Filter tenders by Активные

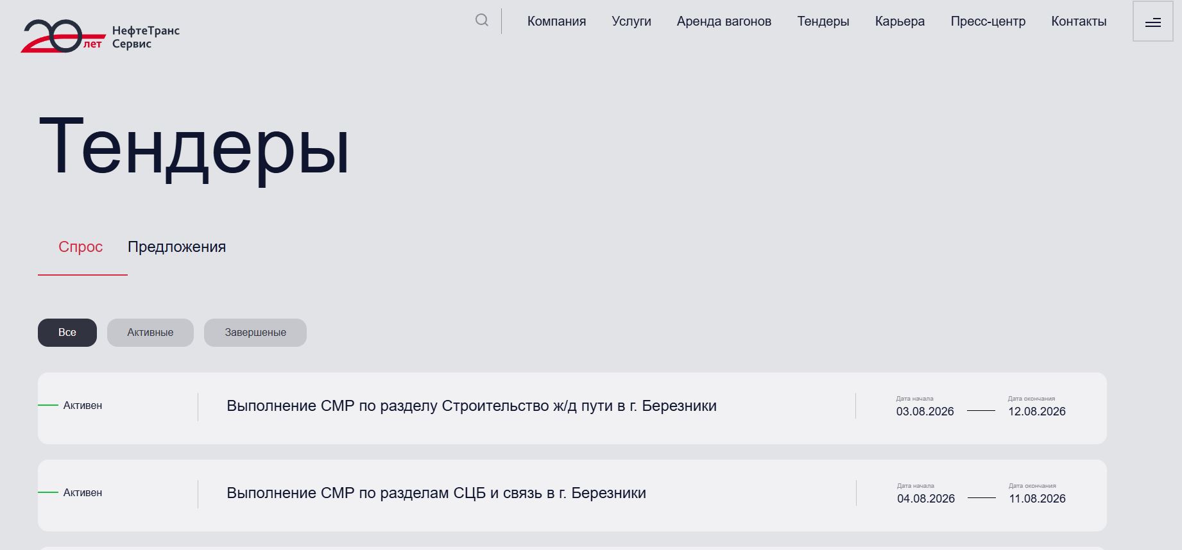pyautogui.click(x=150, y=333)
